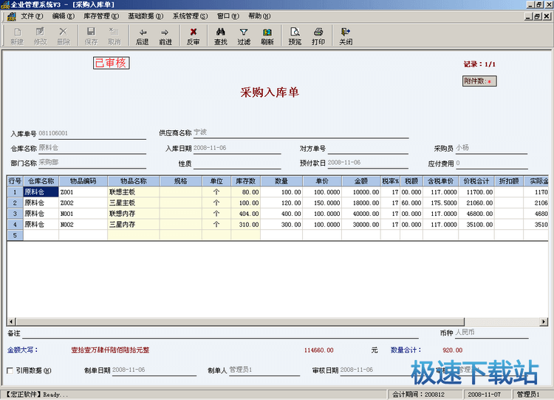Click the 预付款日 date field
554x400 pixels.
[368, 163]
